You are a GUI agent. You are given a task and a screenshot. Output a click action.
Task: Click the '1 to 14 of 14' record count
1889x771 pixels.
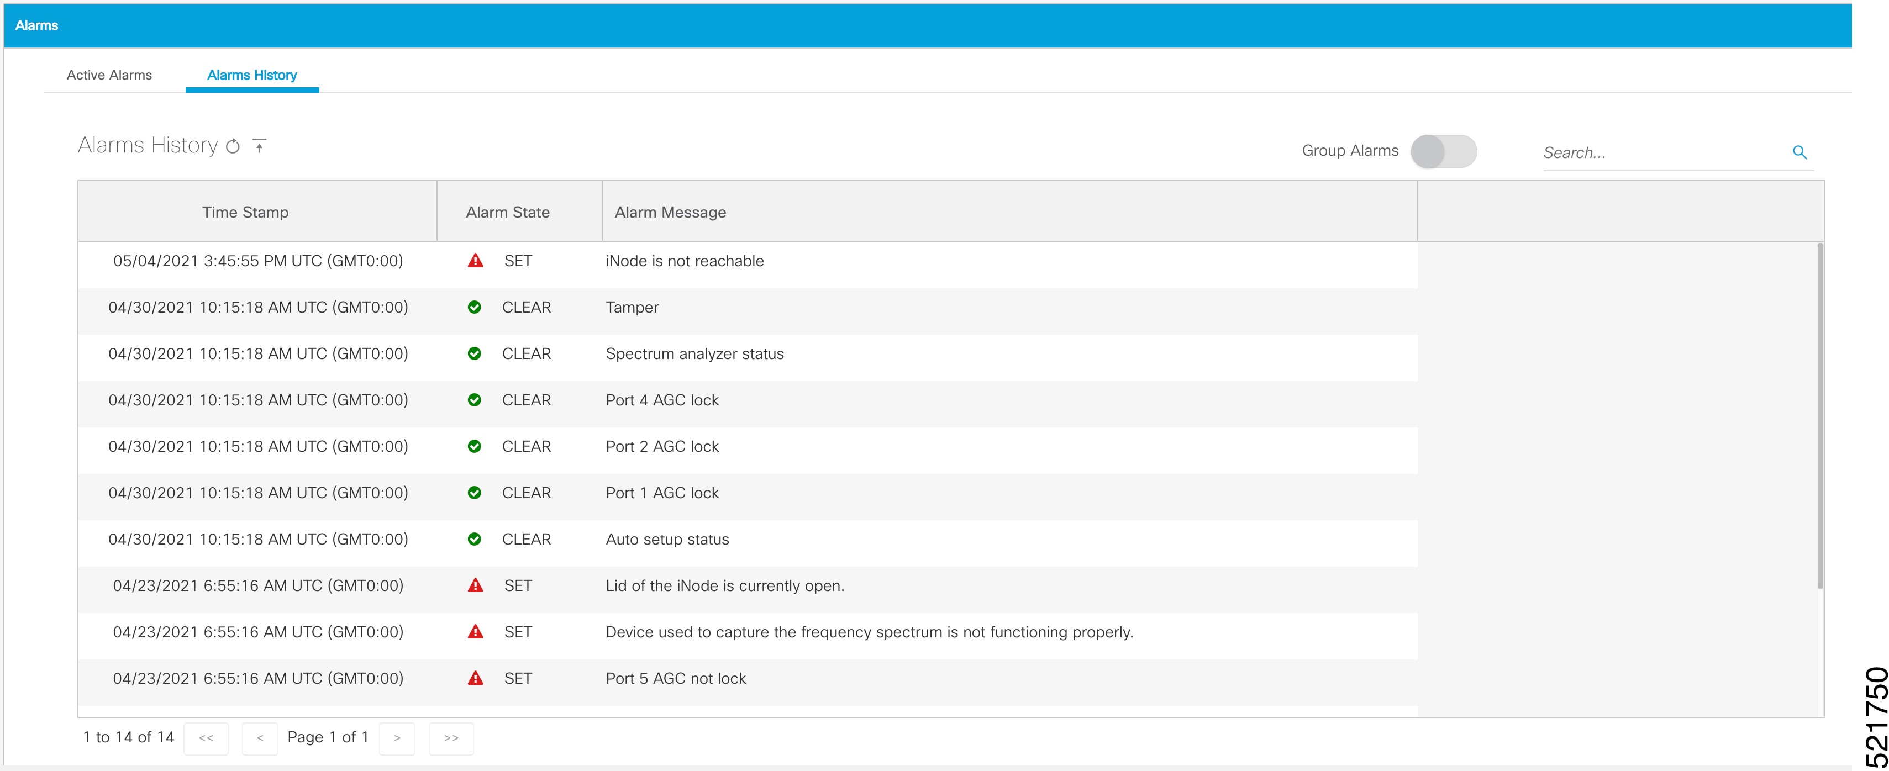pos(128,737)
